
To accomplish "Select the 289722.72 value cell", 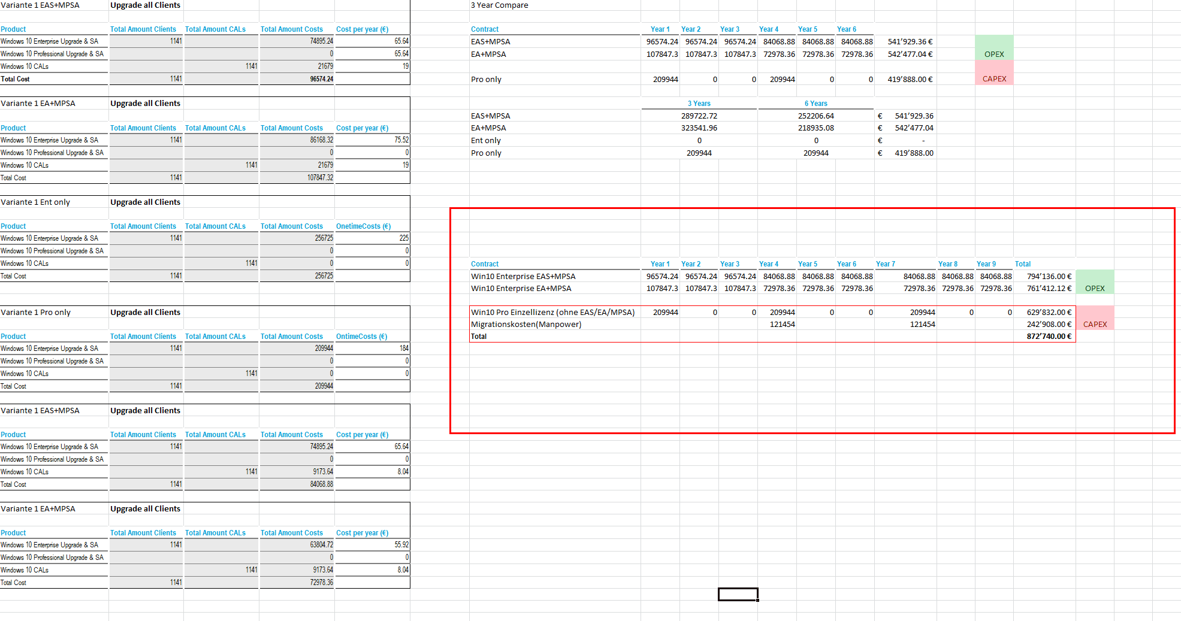I will pos(699,116).
